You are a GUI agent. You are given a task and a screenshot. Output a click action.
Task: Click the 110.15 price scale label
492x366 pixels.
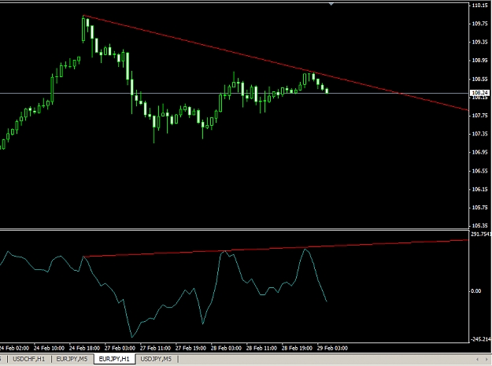(479, 6)
